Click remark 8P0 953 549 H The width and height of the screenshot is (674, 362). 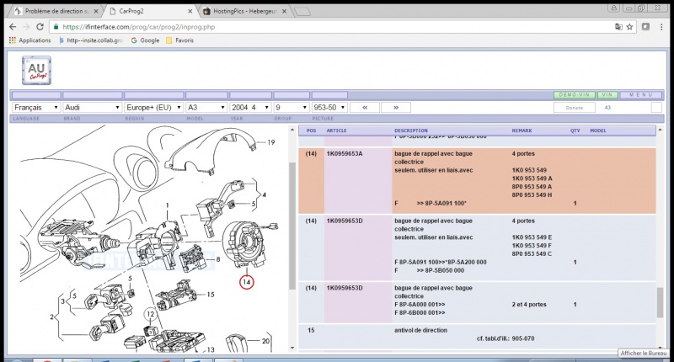[x=532, y=195]
